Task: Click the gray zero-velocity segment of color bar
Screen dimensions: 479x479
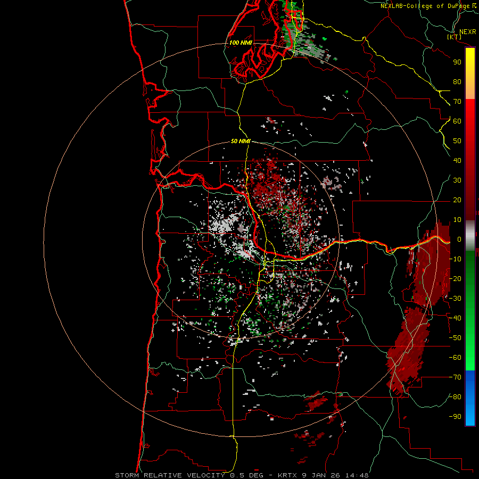Action: pos(470,236)
